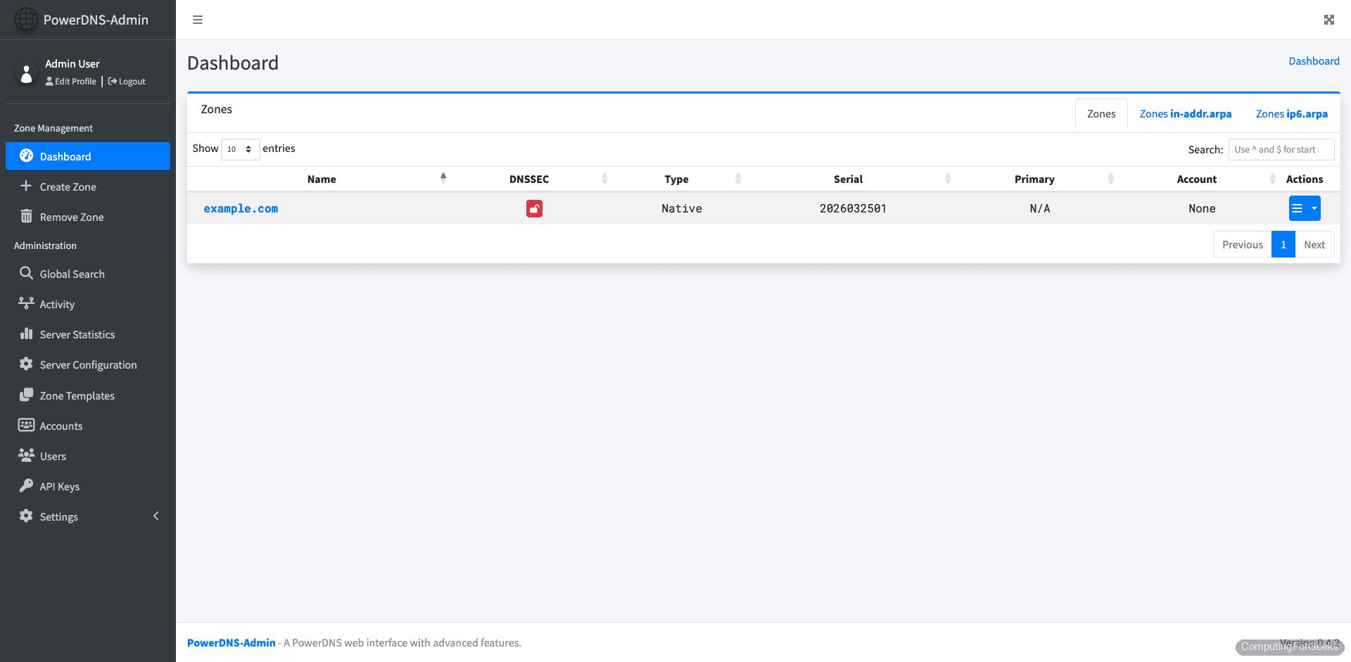Viewport: 1351px width, 662px height.
Task: Sort zones by the Serial column
Action: point(849,179)
